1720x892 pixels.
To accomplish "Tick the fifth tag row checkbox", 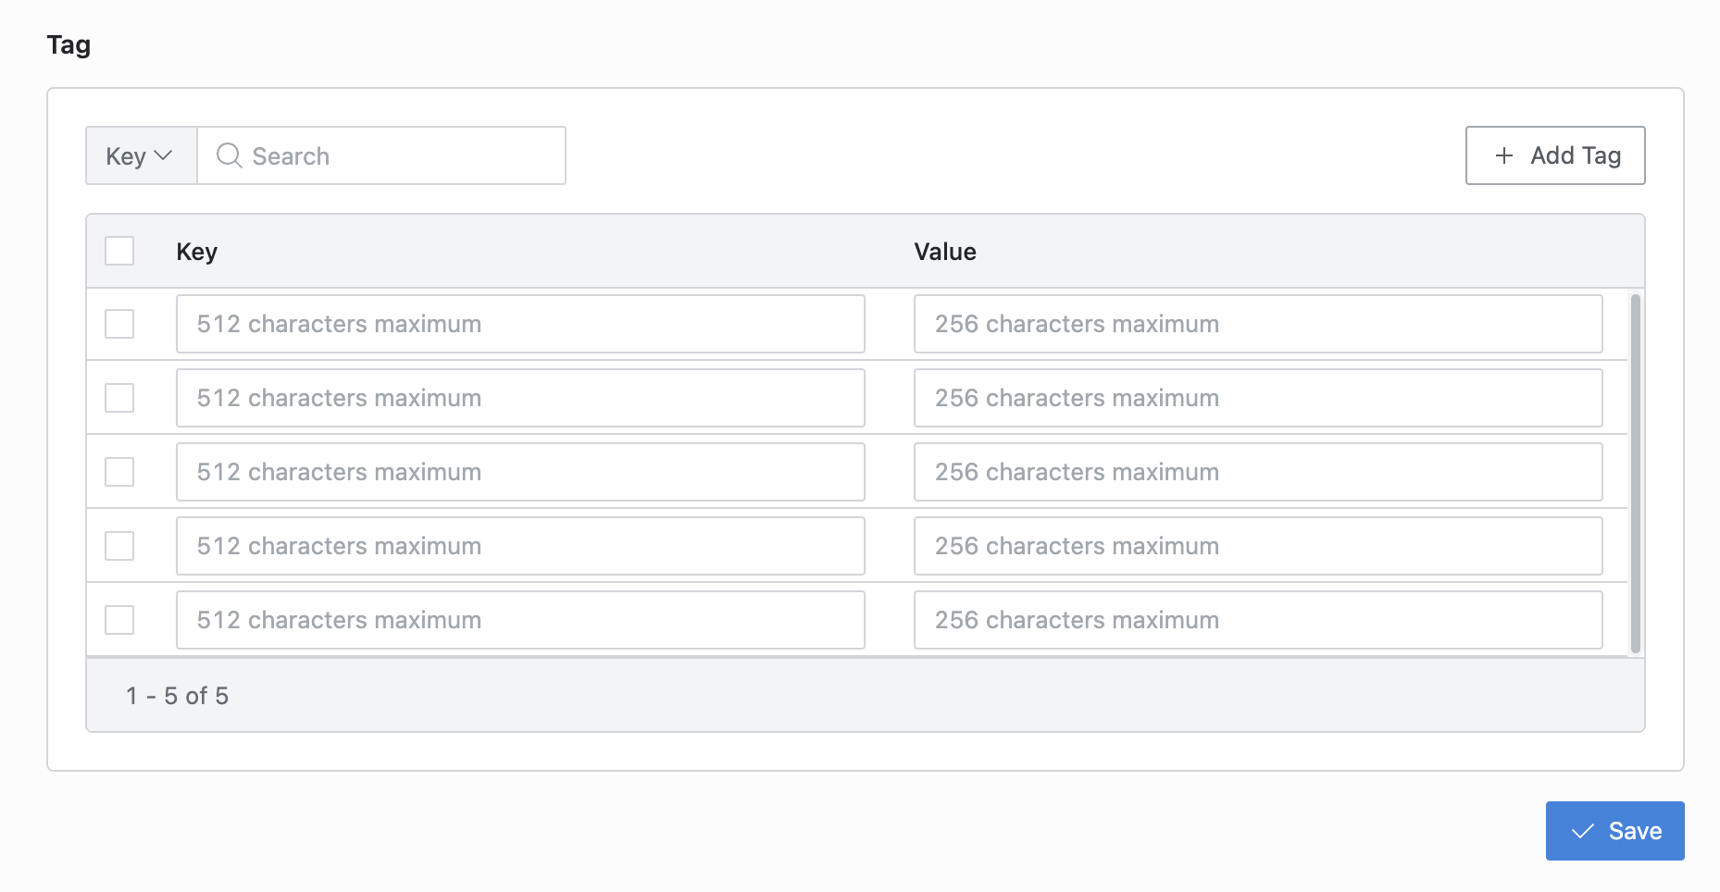I will 119,620.
